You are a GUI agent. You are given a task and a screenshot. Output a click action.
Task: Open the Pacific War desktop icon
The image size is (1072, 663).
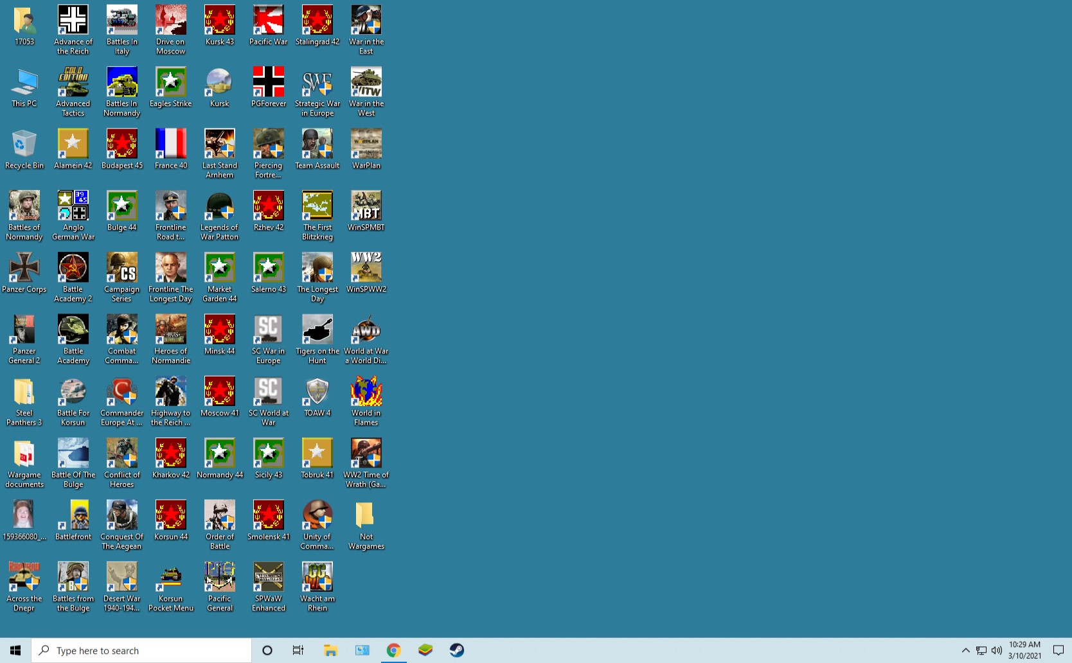(x=269, y=21)
